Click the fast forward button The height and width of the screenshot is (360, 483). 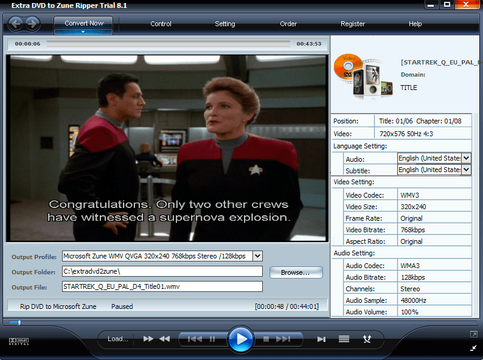(148, 339)
